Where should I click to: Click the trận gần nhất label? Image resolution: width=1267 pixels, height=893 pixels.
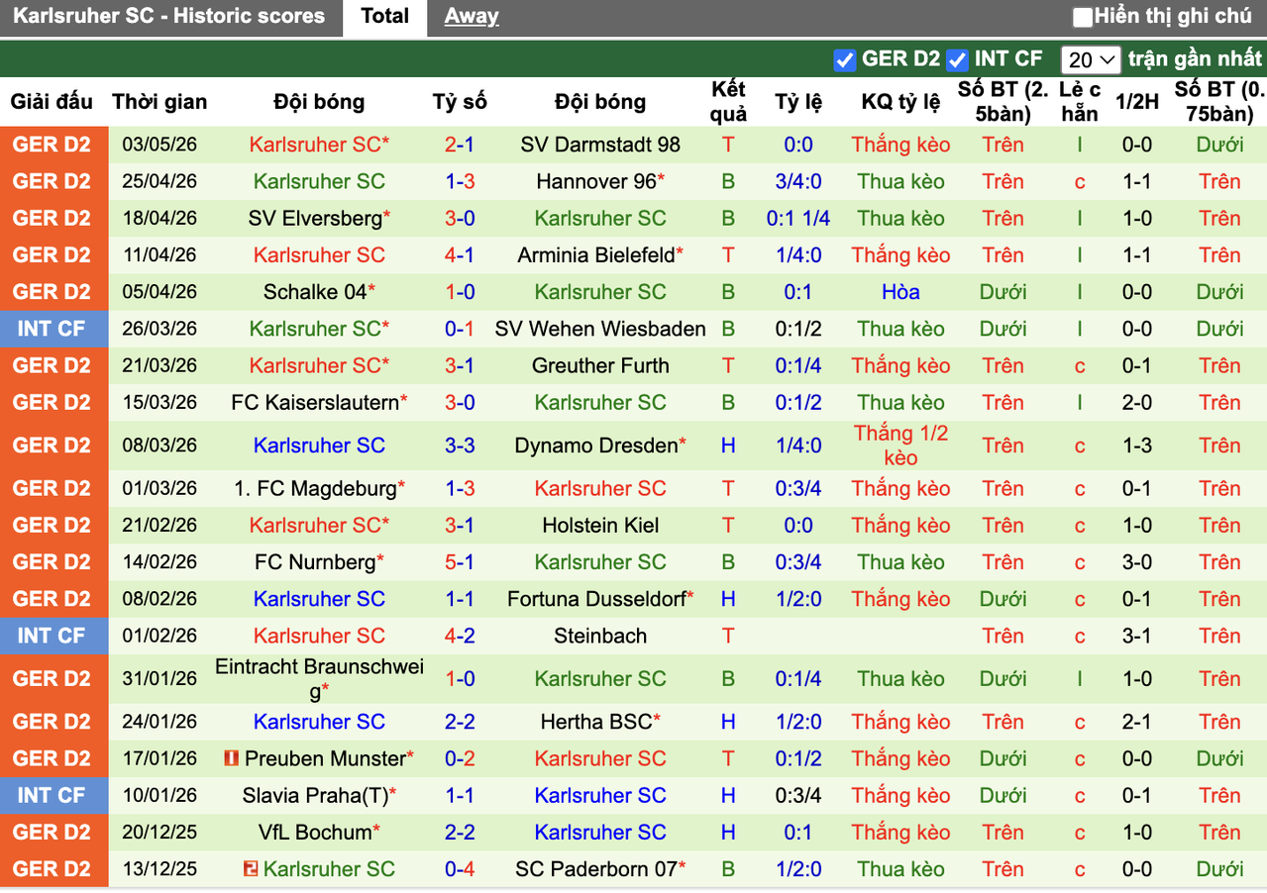1195,59
